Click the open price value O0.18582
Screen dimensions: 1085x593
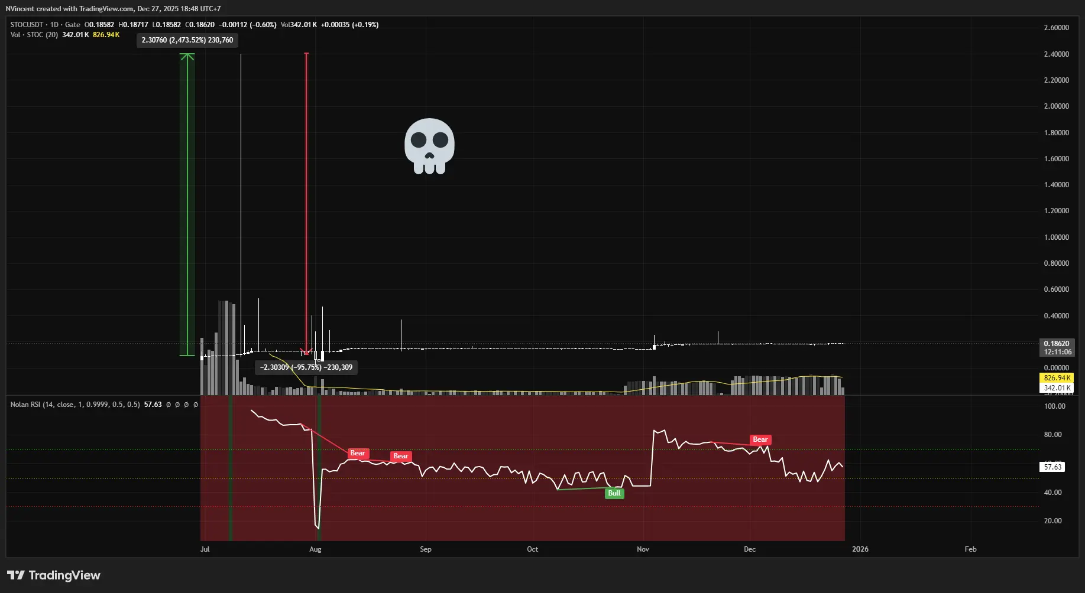click(99, 25)
